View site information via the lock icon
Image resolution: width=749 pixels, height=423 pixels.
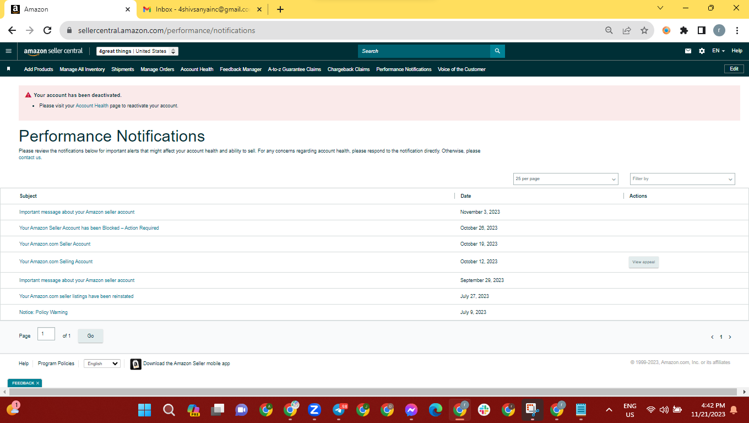tap(69, 31)
